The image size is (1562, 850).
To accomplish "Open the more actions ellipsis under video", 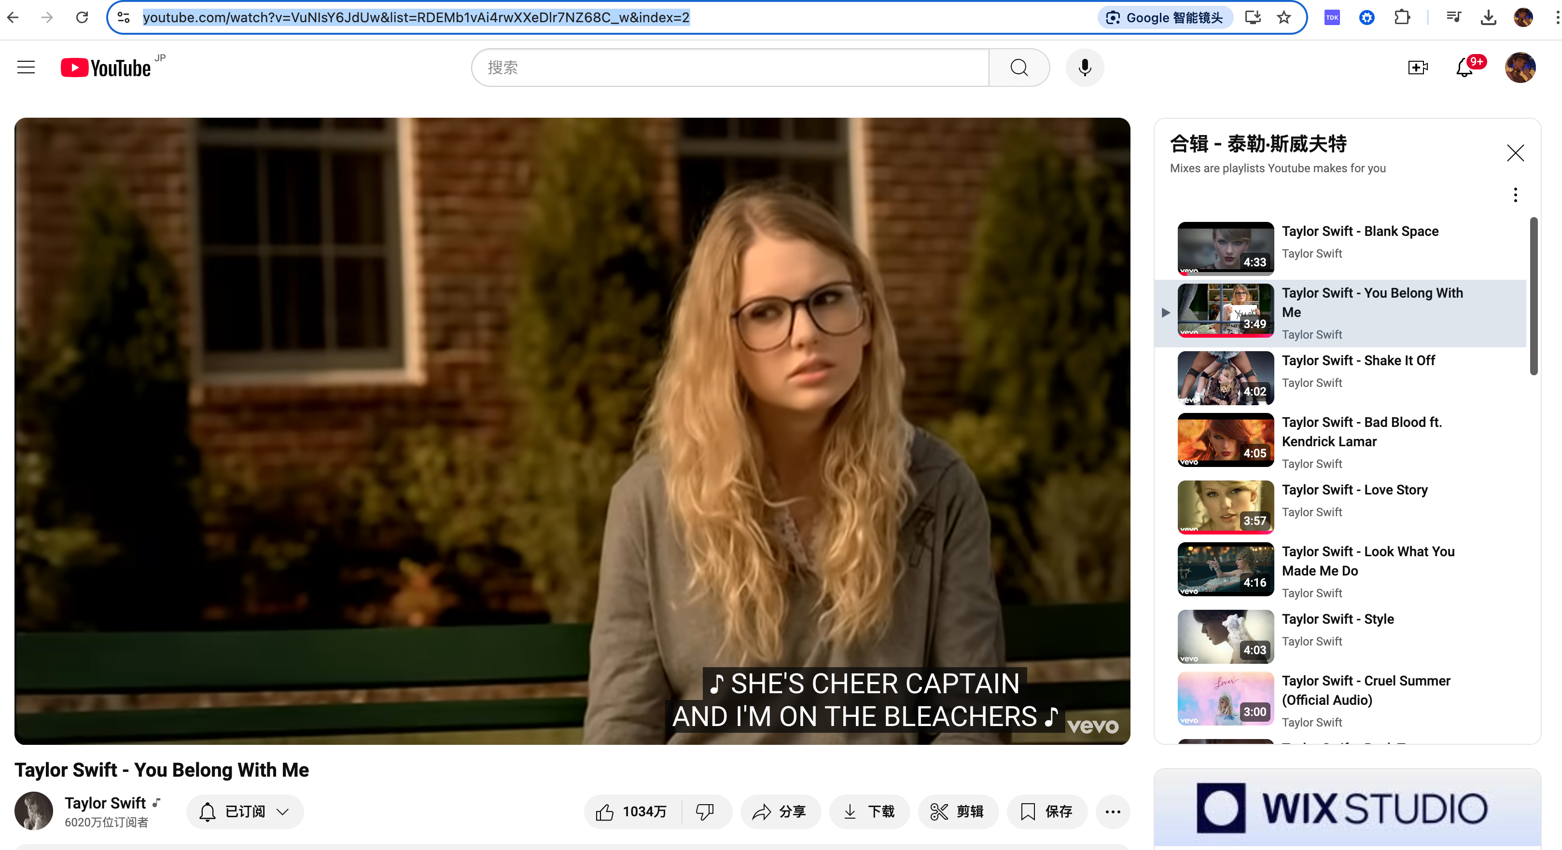I will click(x=1113, y=811).
